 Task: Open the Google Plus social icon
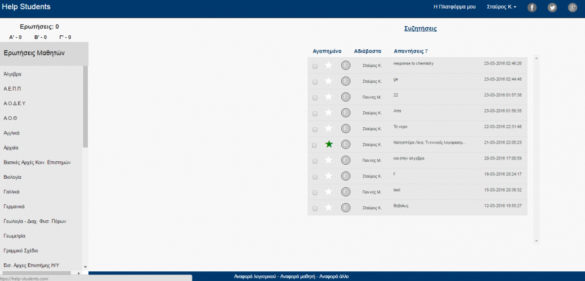point(572,7)
